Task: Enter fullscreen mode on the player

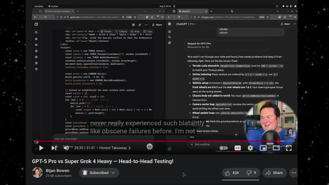Action: [x=289, y=148]
